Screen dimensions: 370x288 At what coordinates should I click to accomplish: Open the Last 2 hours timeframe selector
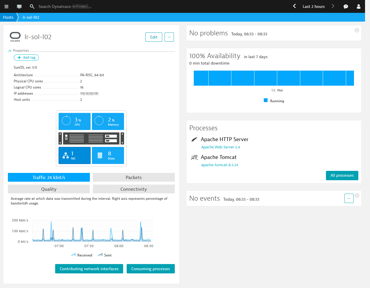(314, 6)
